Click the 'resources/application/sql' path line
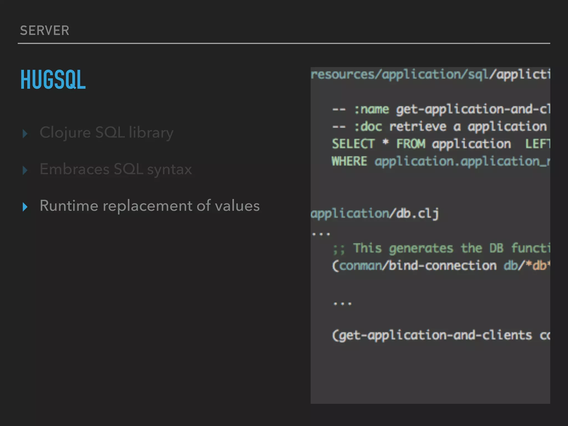This screenshot has height=426, width=568. (430, 75)
